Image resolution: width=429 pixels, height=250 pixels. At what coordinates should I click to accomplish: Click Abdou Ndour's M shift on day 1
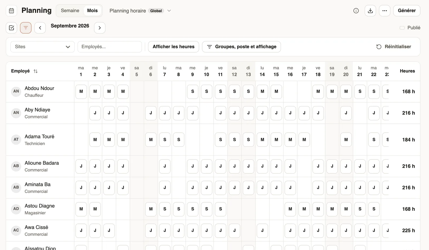[x=81, y=92]
